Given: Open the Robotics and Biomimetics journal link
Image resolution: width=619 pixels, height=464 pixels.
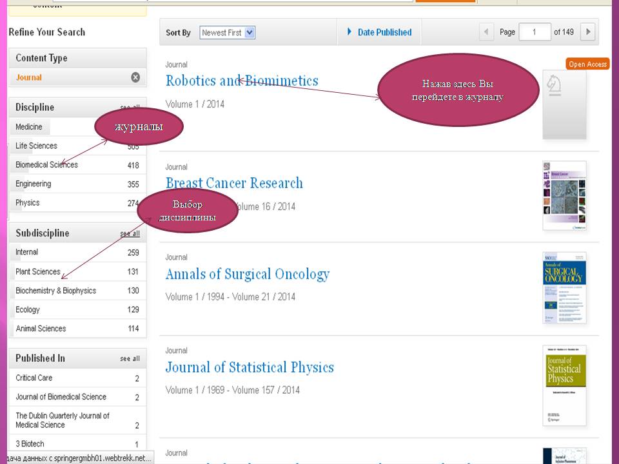Looking at the screenshot, I should pyautogui.click(x=242, y=81).
